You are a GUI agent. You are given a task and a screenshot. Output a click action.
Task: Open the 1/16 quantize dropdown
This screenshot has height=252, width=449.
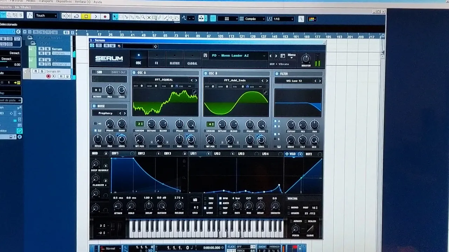[x=283, y=19]
